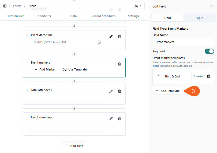Image resolution: width=217 pixels, height=153 pixels.
Task: Edit the Event date/time field
Action: [x=111, y=36]
